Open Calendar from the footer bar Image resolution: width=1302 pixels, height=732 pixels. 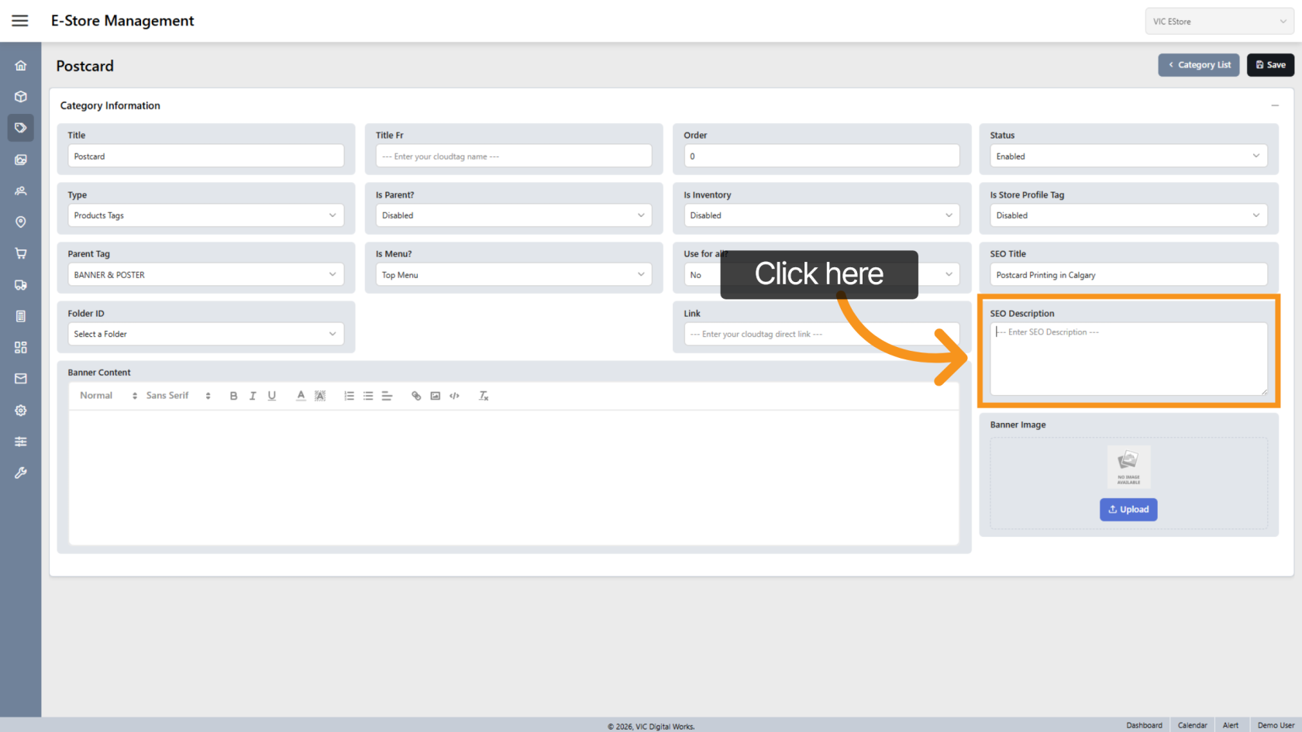pos(1192,725)
